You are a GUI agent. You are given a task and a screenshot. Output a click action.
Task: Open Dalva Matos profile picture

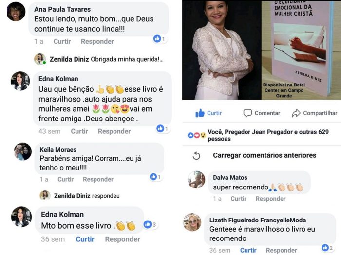click(x=196, y=180)
